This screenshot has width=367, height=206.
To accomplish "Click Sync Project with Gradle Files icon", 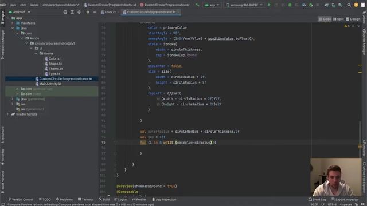I will click(326, 5).
